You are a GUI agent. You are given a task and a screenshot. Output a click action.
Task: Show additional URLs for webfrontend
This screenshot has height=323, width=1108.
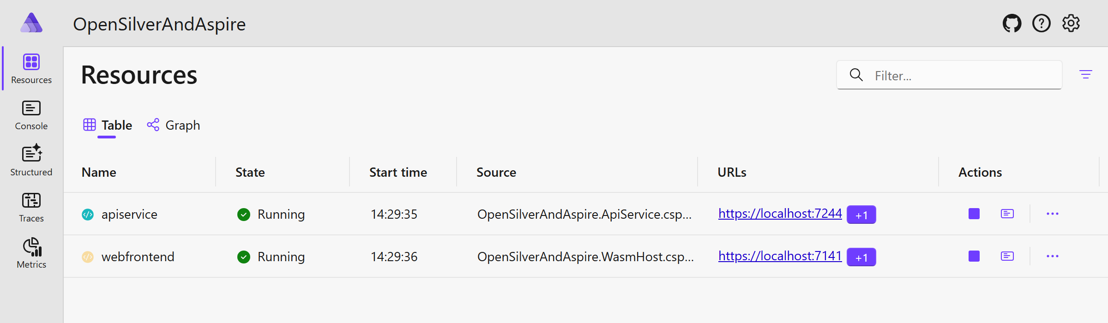[x=861, y=257]
